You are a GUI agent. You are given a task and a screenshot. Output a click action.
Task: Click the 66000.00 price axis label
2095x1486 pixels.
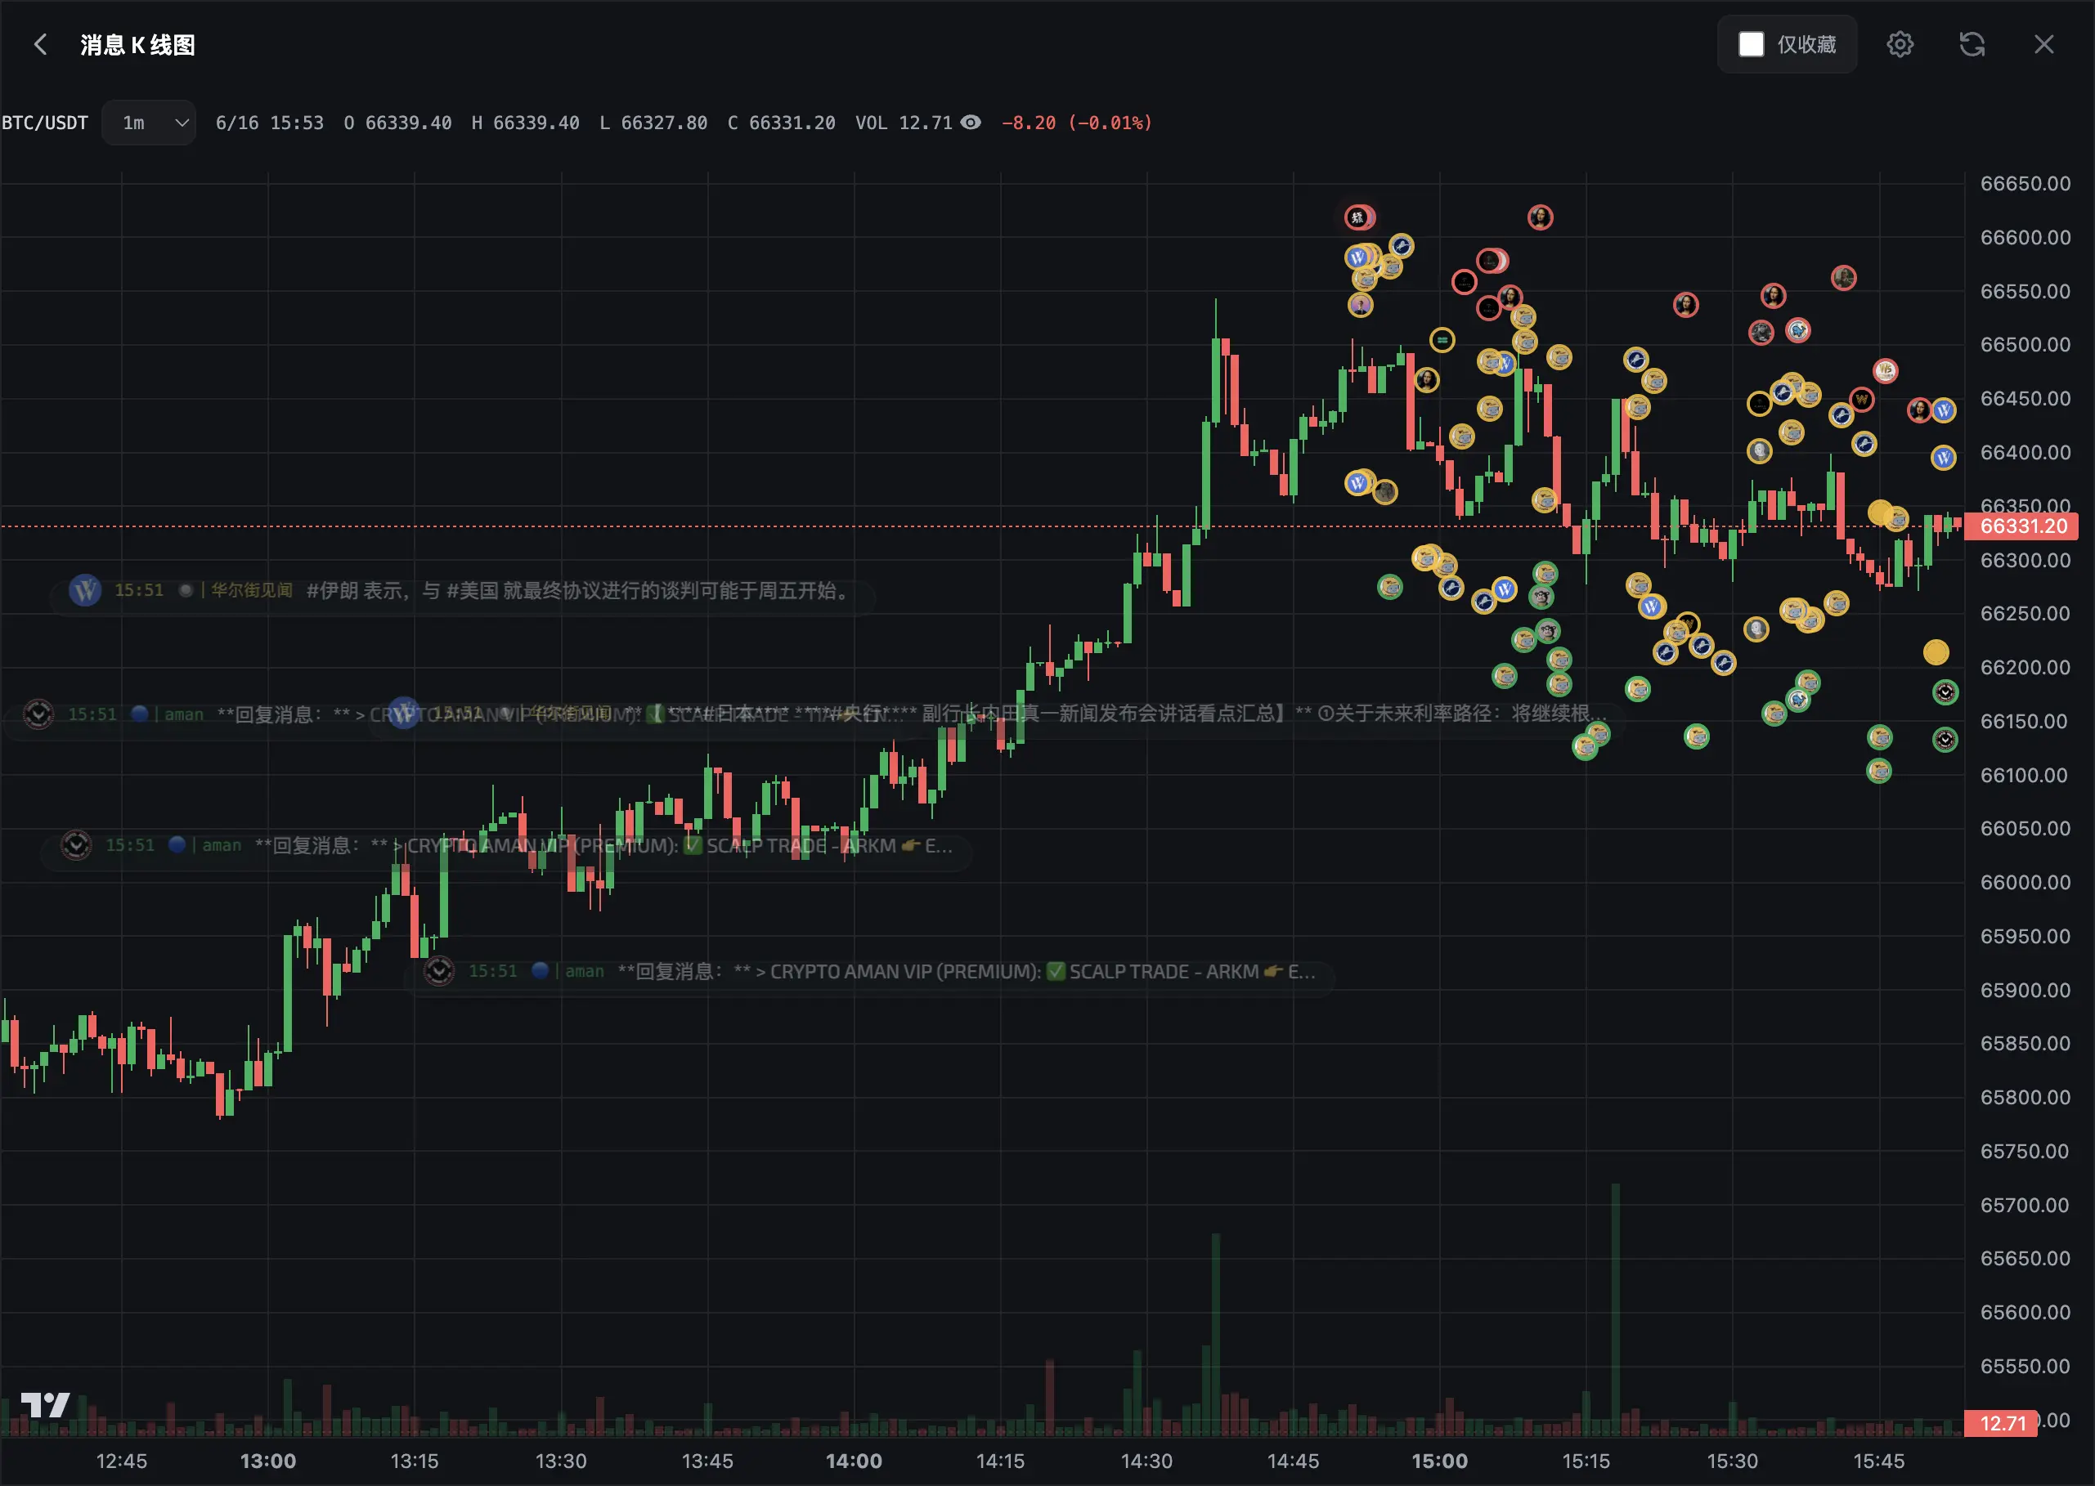click(2025, 883)
